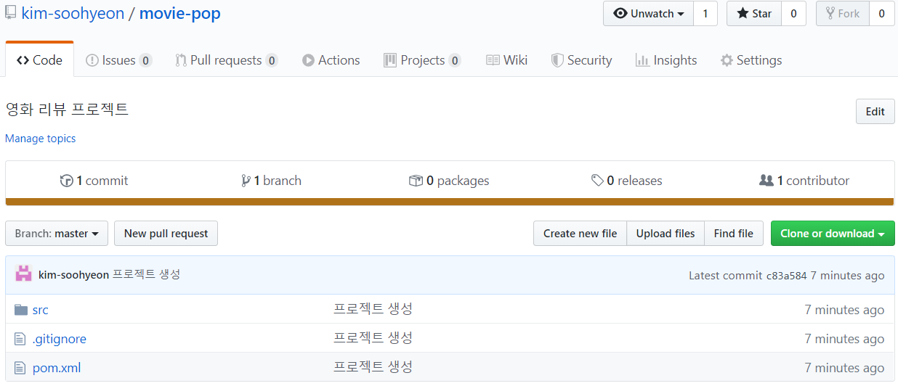Click the pom.xml file icon
This screenshot has height=386, width=898.
(20, 368)
